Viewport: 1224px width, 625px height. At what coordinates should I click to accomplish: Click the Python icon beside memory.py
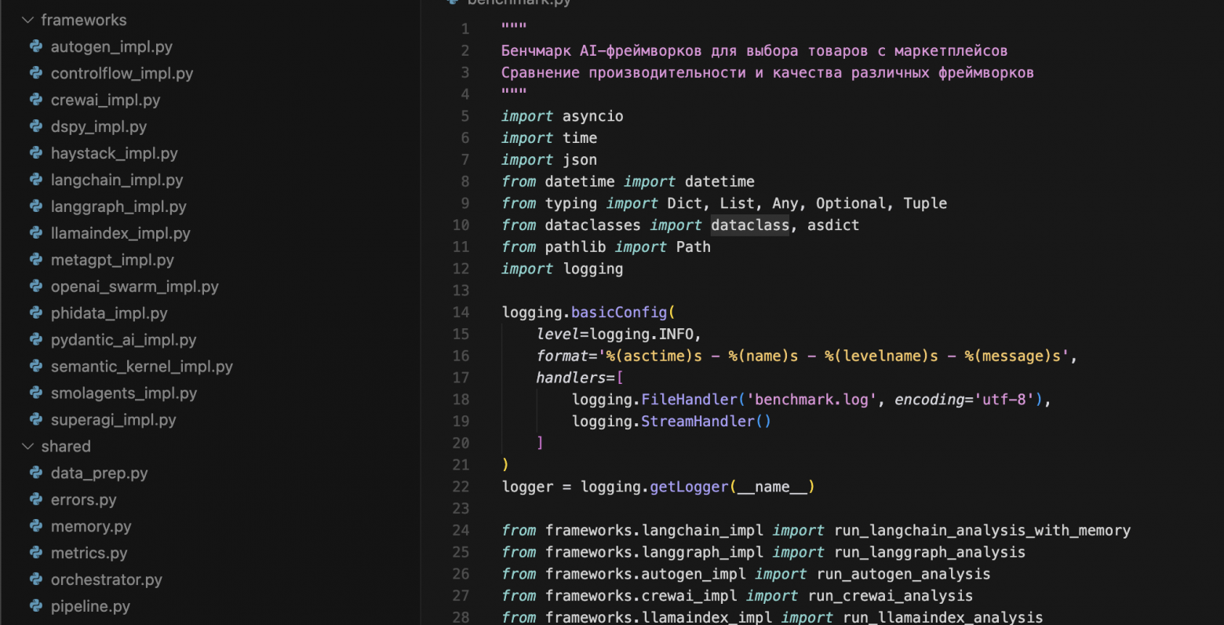coord(36,526)
